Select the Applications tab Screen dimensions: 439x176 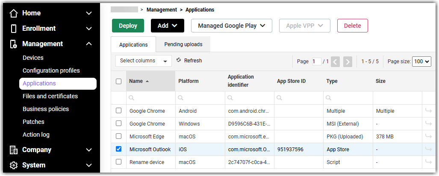point(133,44)
